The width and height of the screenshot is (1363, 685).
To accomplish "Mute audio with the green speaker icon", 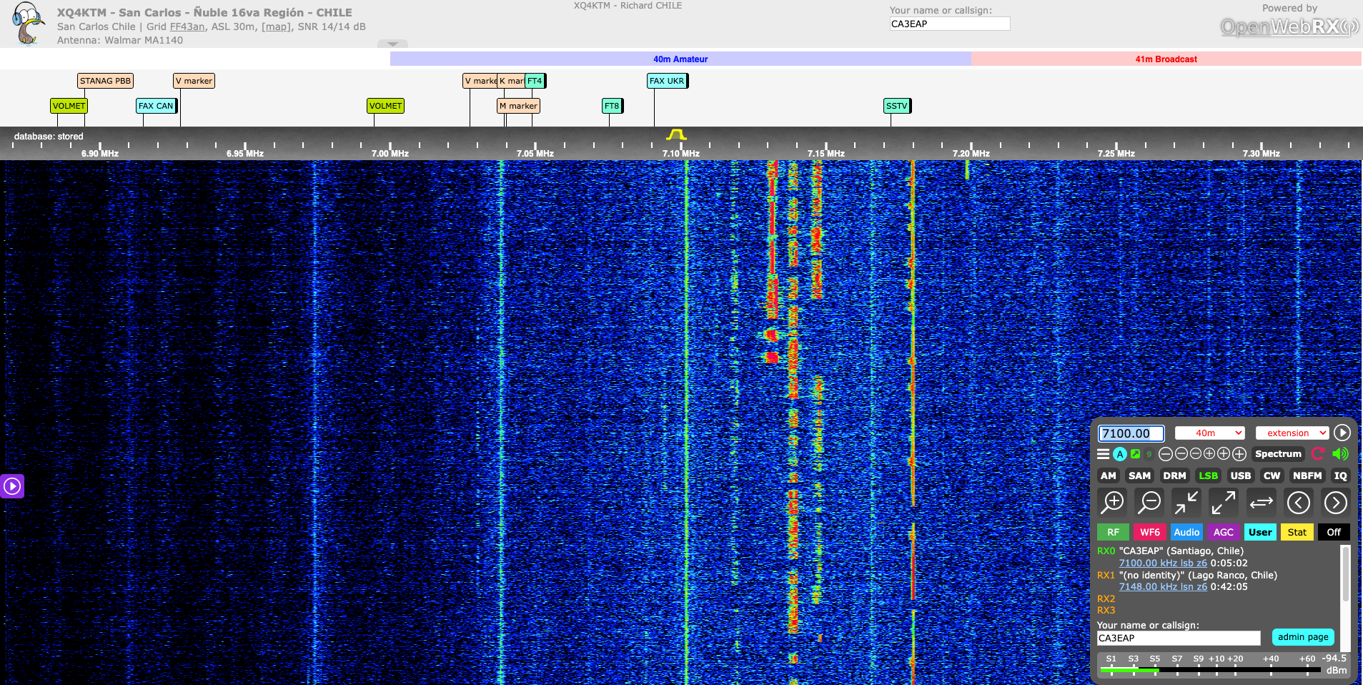I will 1340,454.
